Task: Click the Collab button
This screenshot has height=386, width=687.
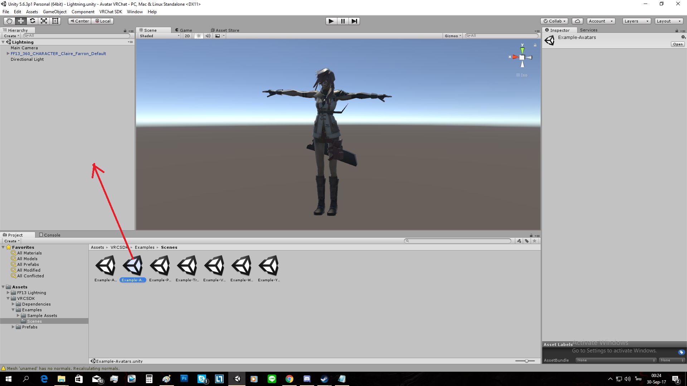Action: 554,21
